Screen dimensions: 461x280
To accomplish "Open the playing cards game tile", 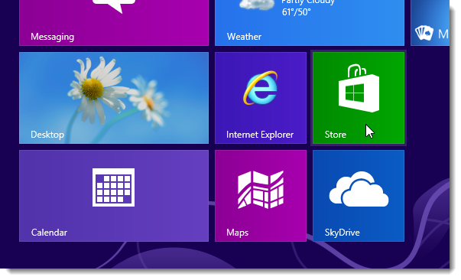I will point(430,23).
